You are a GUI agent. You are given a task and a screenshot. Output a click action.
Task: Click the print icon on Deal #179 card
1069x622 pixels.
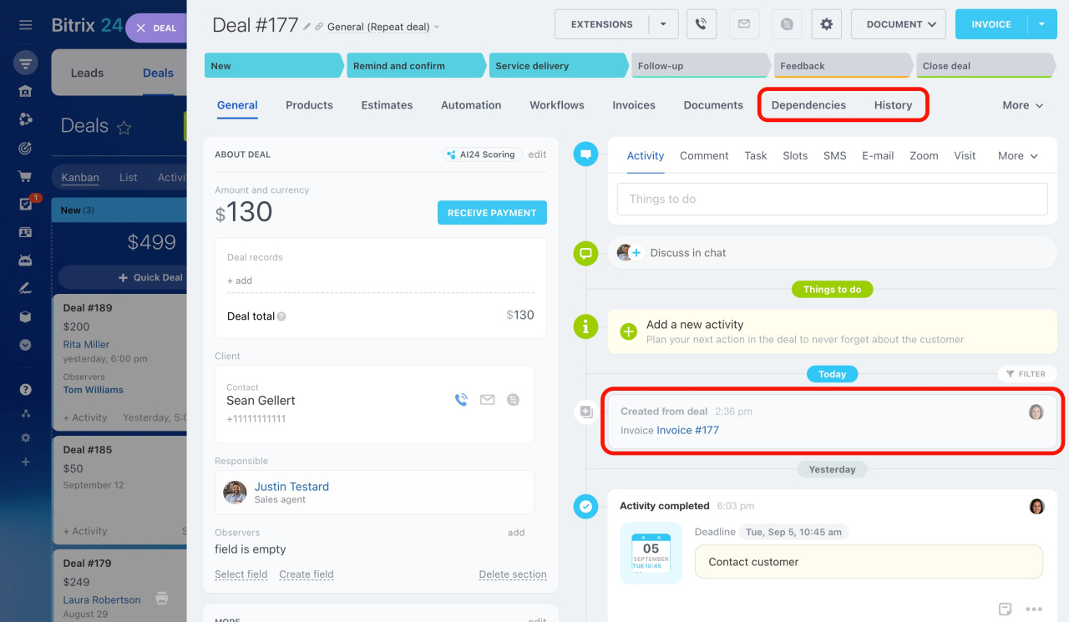(162, 599)
